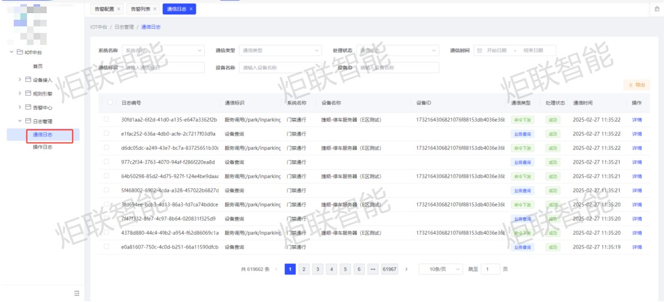
Task: Go to page 6 in pagination
Action: 359,269
